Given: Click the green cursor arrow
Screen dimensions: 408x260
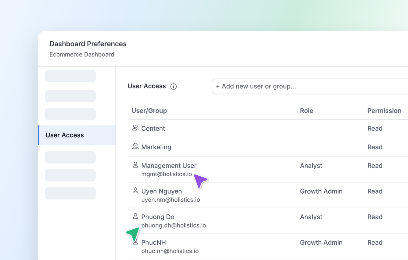Looking at the screenshot, I should pyautogui.click(x=133, y=233).
